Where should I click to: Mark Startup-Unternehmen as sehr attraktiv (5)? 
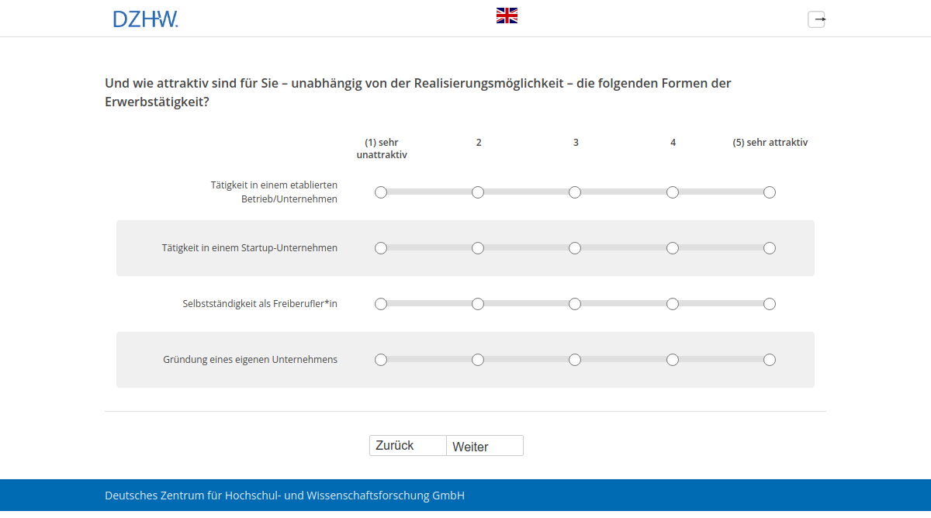click(770, 247)
